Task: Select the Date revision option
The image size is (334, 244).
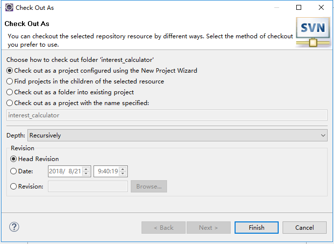Action: click(14, 171)
